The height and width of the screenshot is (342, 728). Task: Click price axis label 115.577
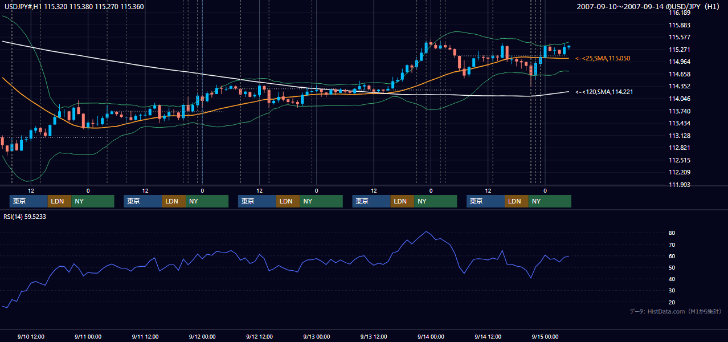click(680, 37)
